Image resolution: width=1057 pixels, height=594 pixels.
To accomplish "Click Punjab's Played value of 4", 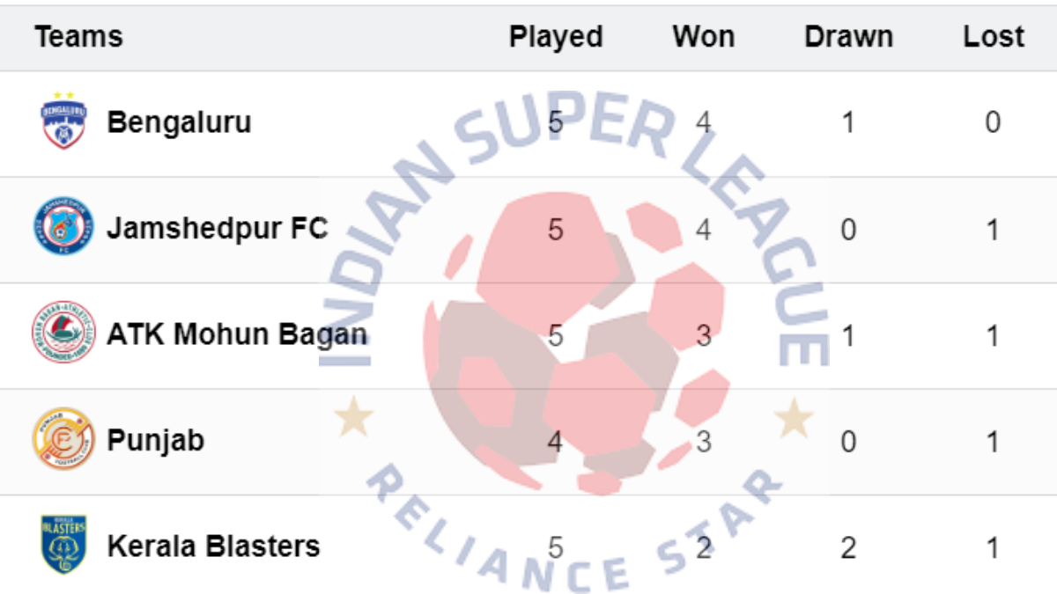I will coord(555,441).
